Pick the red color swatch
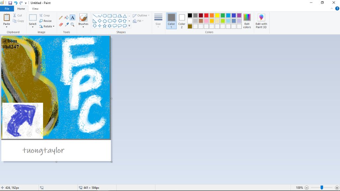The width and height of the screenshot is (340, 191). tap(206, 15)
